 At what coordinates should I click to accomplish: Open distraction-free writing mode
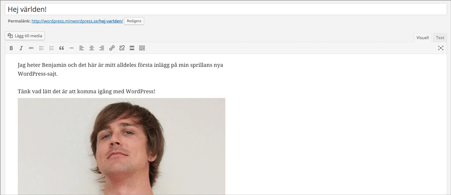pyautogui.click(x=441, y=48)
